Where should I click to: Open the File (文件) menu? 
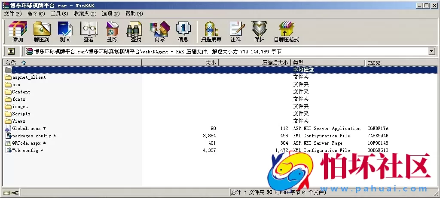coord(12,13)
